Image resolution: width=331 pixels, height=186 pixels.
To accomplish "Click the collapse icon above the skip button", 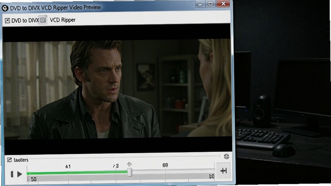I will click(226, 157).
